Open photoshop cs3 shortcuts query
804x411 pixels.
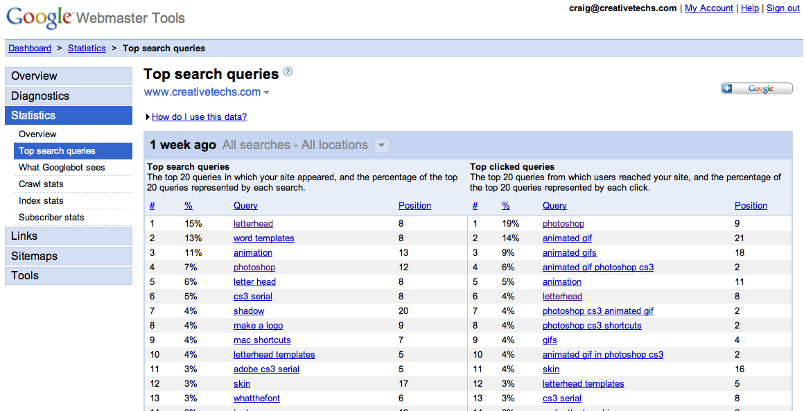[592, 326]
